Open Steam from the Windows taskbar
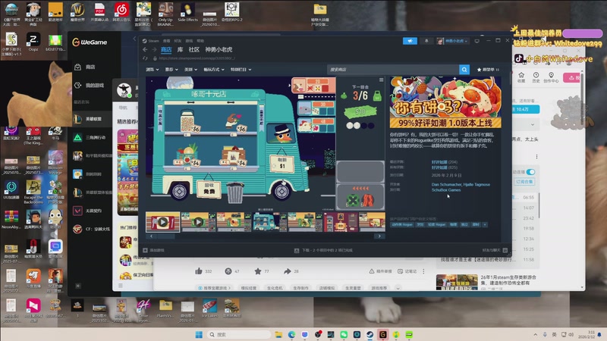607x341 pixels. pyautogui.click(x=370, y=334)
